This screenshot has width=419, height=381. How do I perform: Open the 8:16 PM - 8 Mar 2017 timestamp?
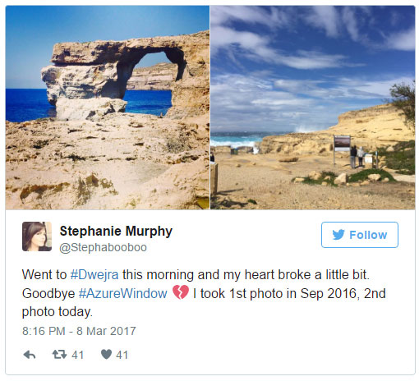79,331
